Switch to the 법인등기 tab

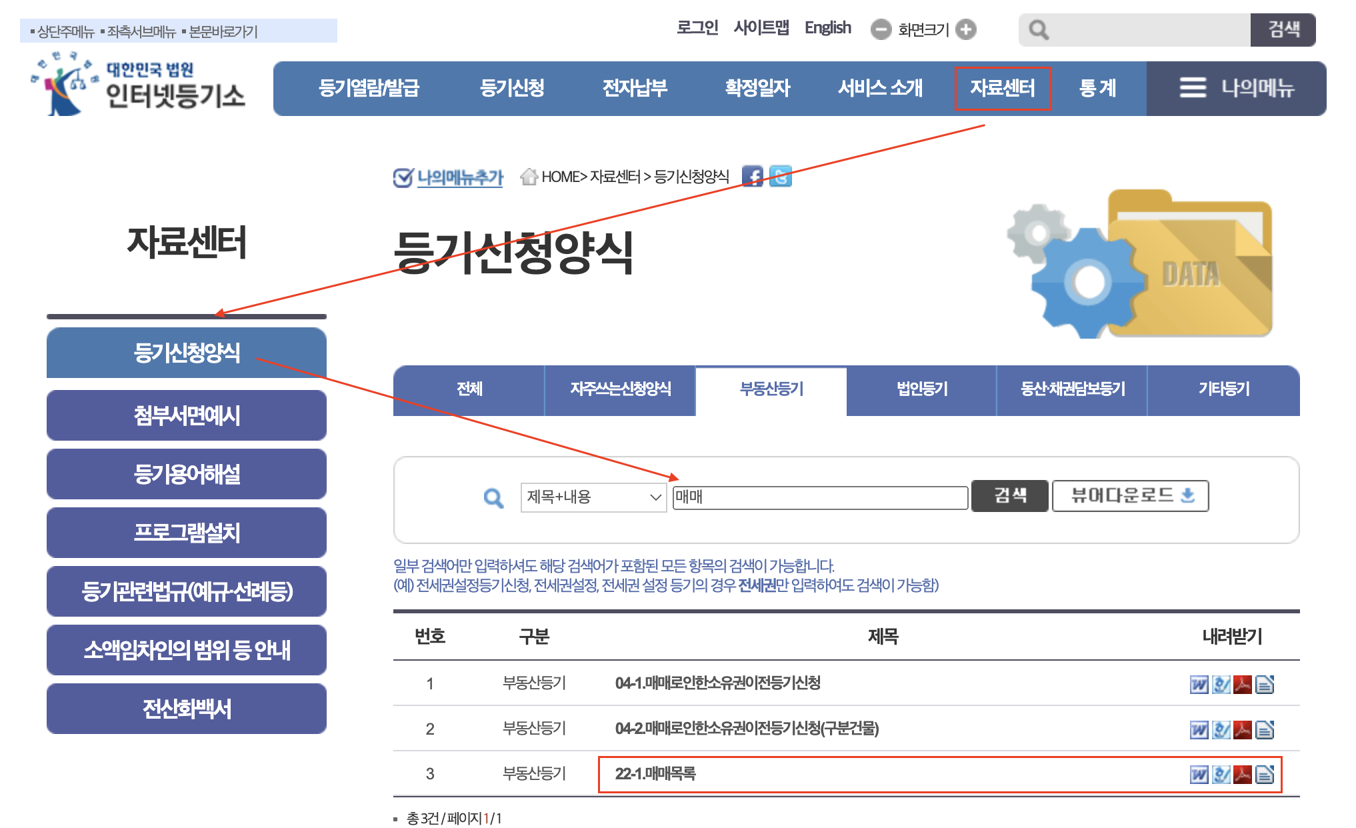(x=921, y=389)
